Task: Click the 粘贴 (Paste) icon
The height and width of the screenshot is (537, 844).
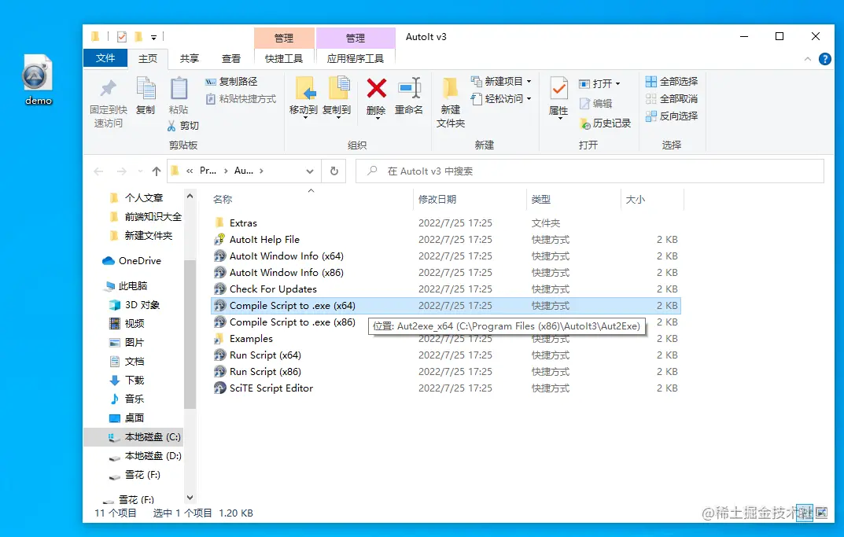Action: 180,94
